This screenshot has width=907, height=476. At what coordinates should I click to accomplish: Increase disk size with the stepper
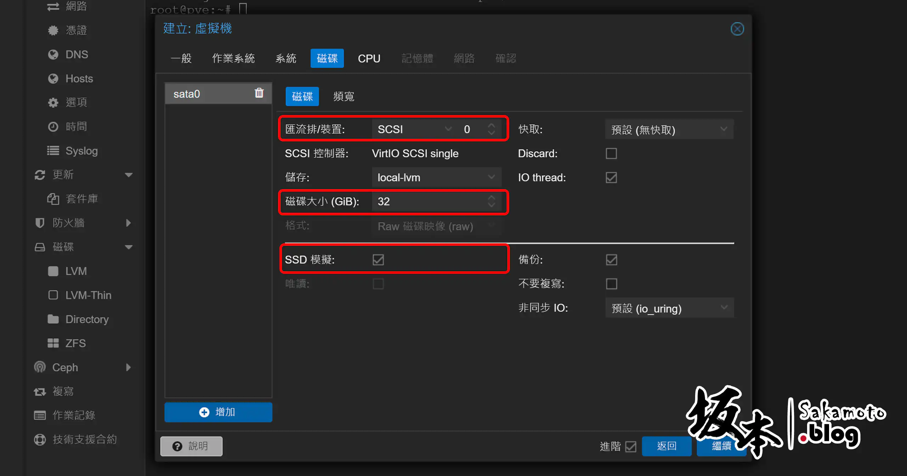(x=492, y=198)
